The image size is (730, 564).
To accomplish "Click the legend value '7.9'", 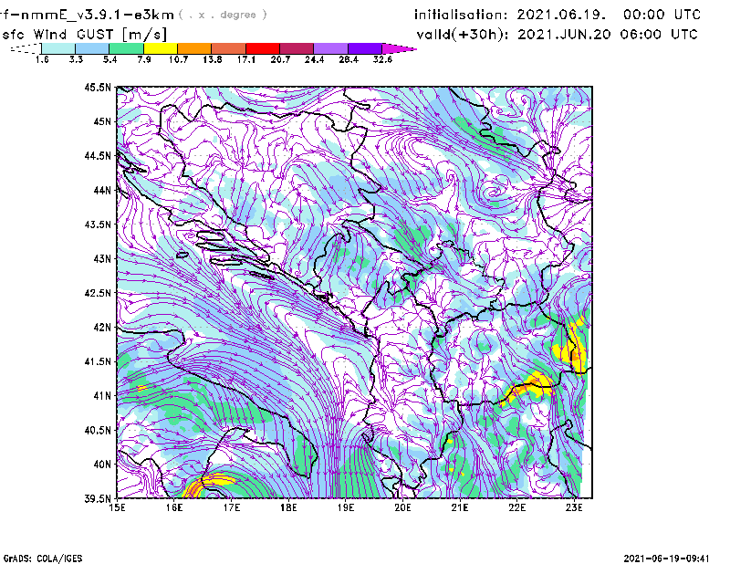I will click(144, 59).
